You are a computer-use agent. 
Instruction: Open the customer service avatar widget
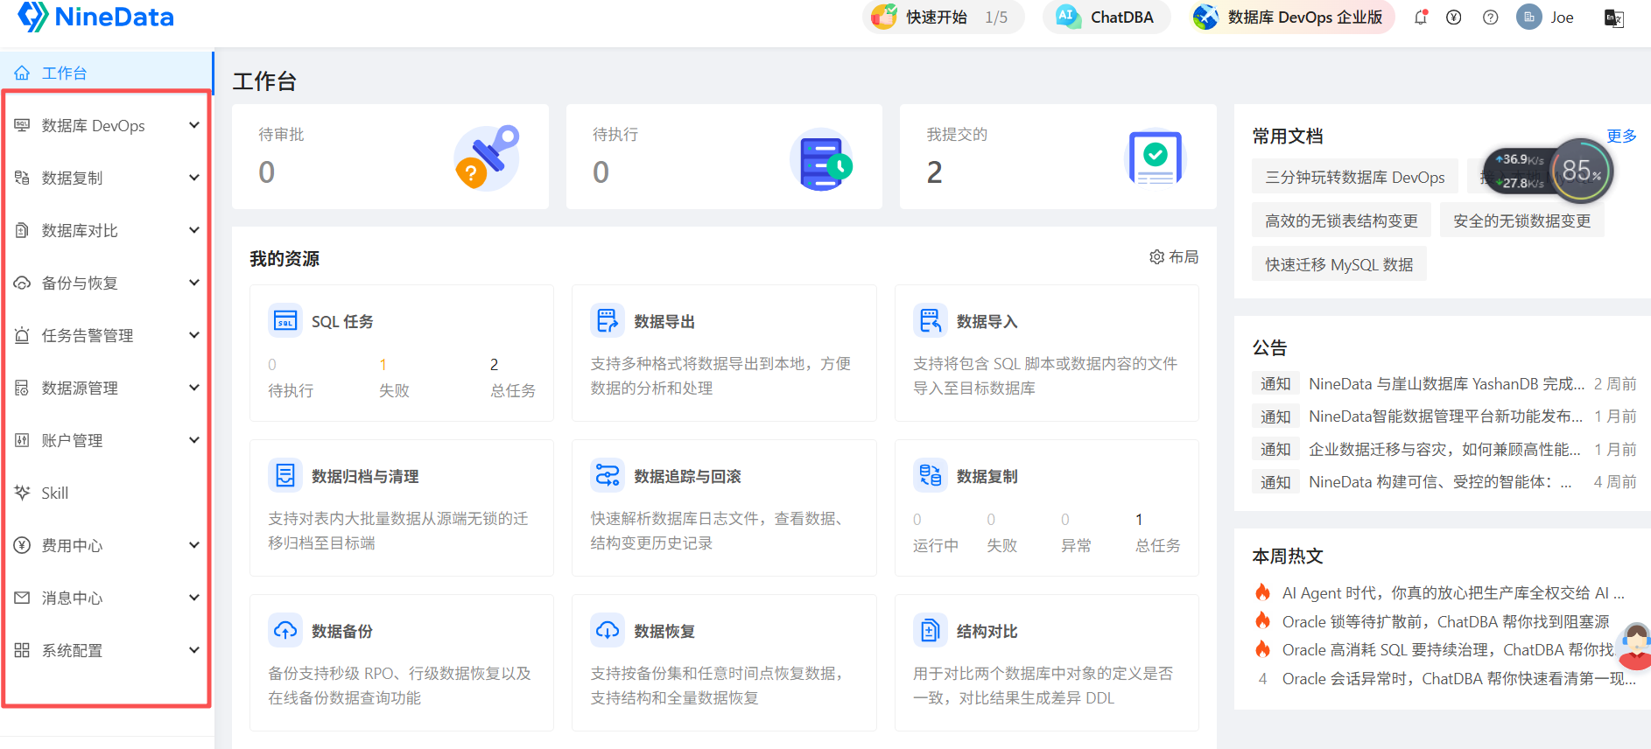tap(1635, 647)
